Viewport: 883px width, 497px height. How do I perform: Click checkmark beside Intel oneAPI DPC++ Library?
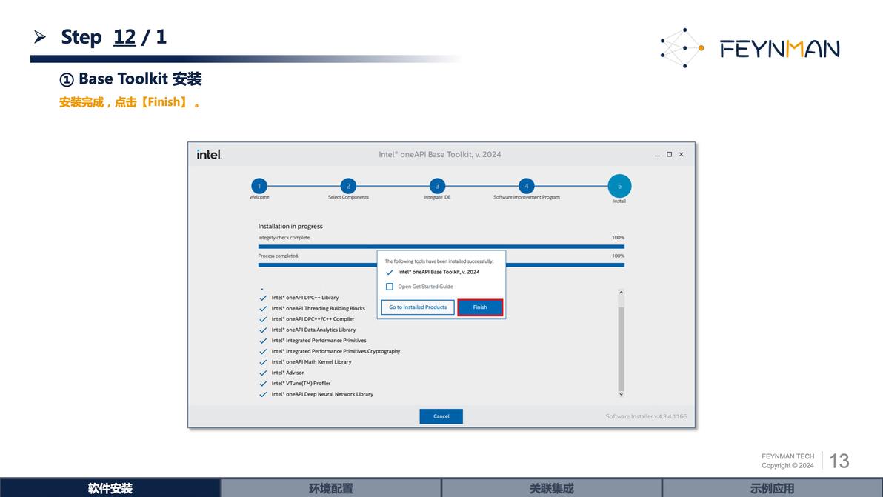point(263,298)
